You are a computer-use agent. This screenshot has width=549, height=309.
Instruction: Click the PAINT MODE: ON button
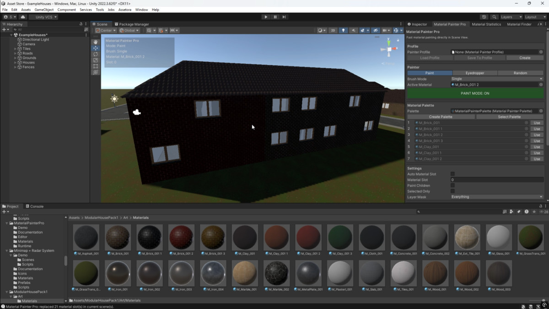(x=475, y=93)
